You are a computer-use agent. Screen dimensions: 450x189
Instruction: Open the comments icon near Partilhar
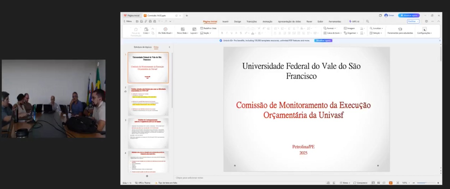(426, 21)
